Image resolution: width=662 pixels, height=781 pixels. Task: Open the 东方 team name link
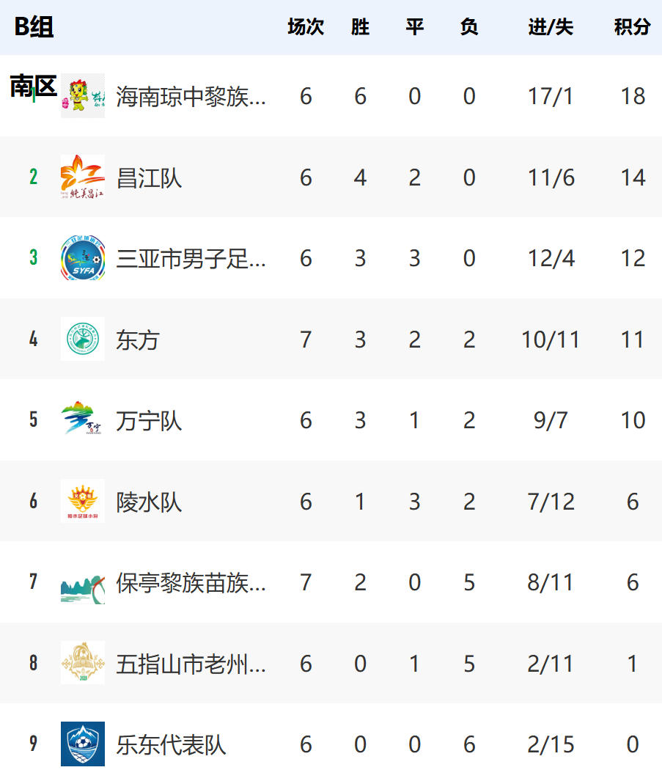(x=137, y=340)
